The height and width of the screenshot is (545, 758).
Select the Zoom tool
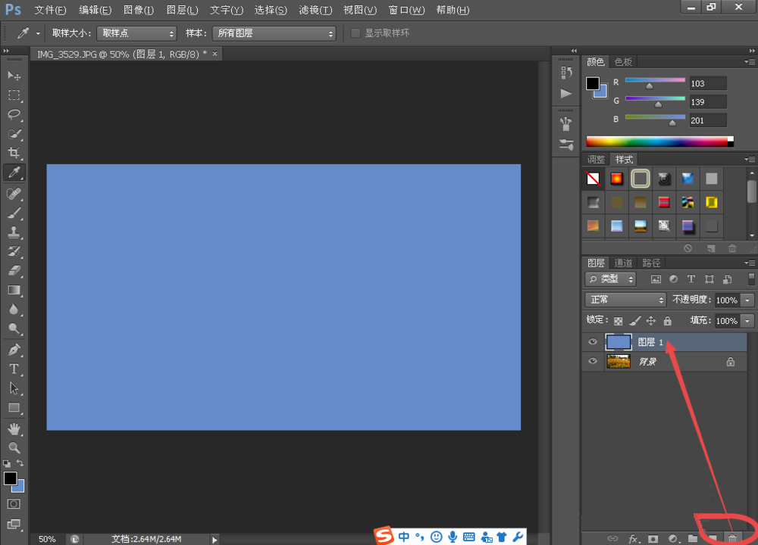click(14, 447)
